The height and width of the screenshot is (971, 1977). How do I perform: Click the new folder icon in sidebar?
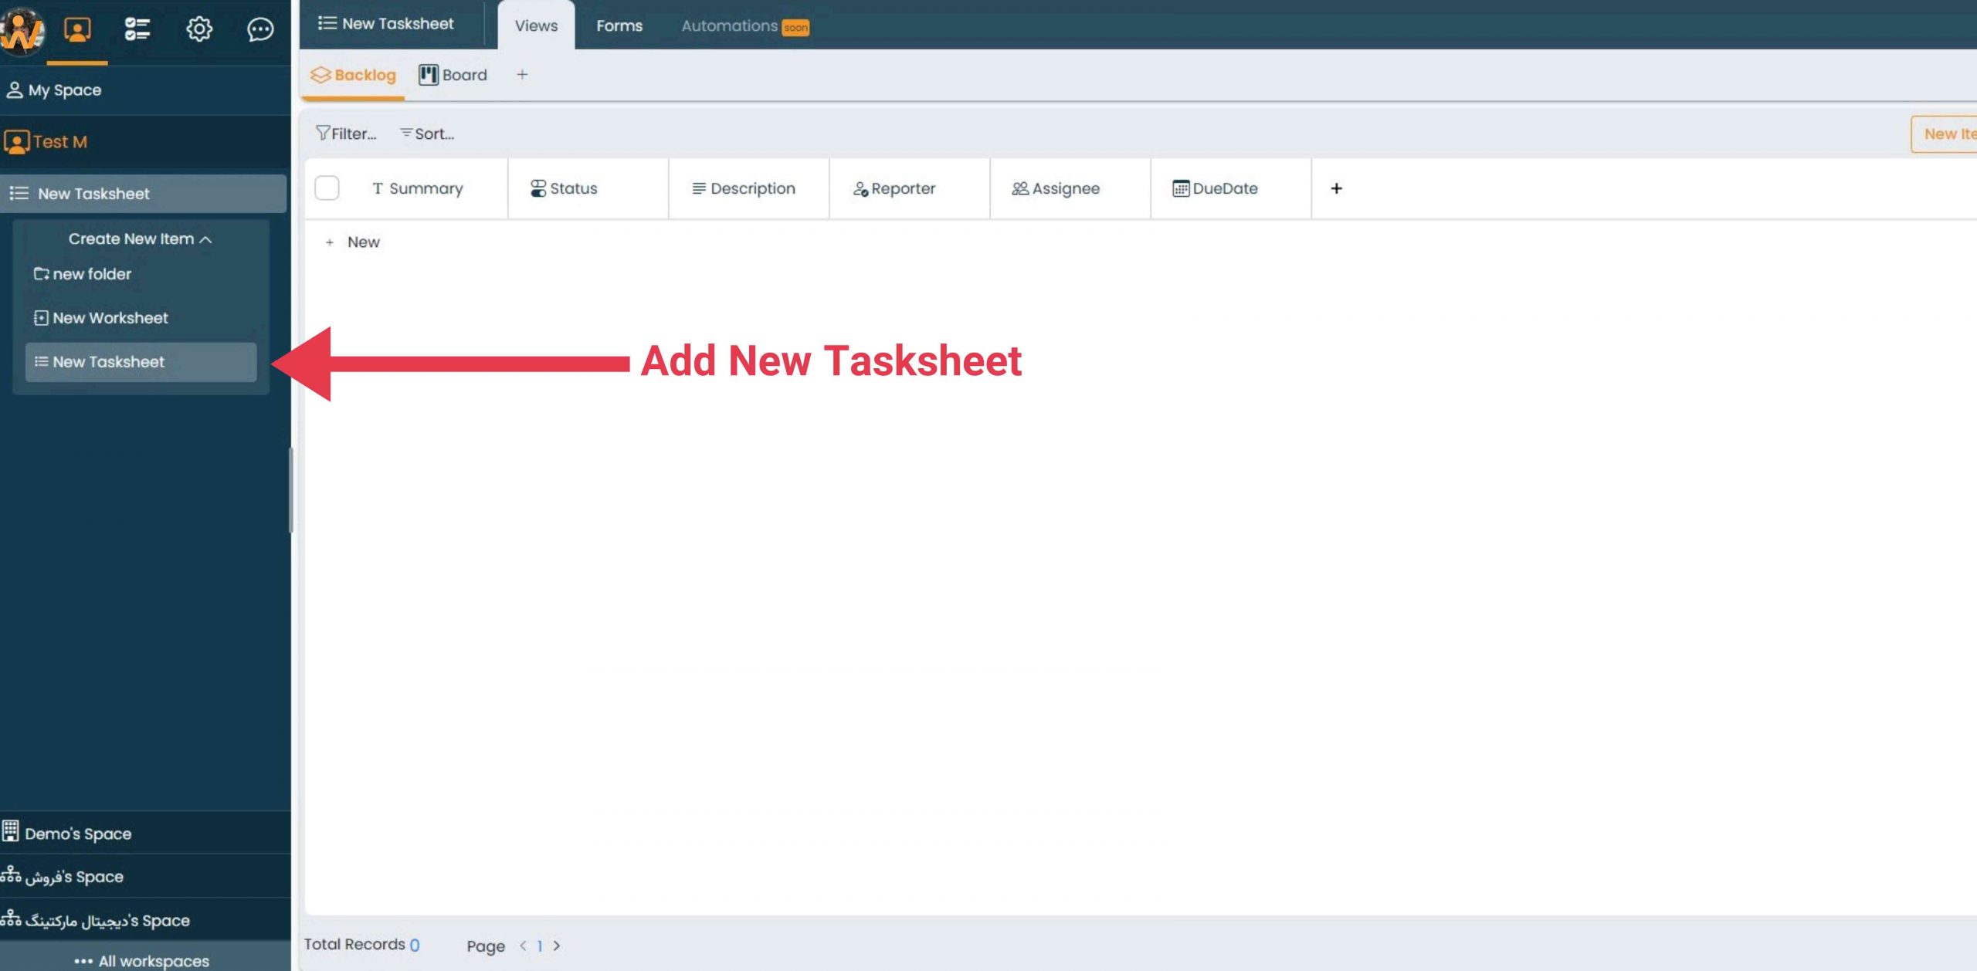point(39,273)
